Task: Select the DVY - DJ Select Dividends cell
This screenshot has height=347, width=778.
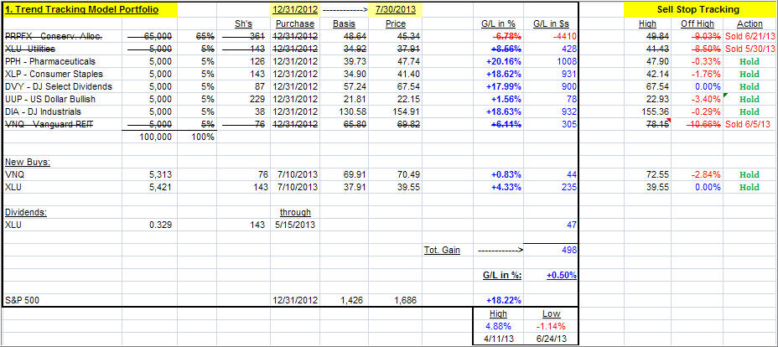Action: [x=63, y=86]
